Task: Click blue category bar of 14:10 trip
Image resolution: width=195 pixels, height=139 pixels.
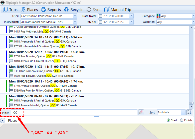Action: tap(7, 41)
